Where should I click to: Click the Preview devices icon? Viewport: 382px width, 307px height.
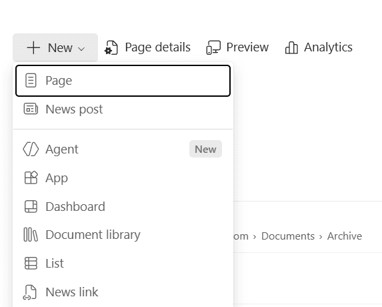point(213,47)
